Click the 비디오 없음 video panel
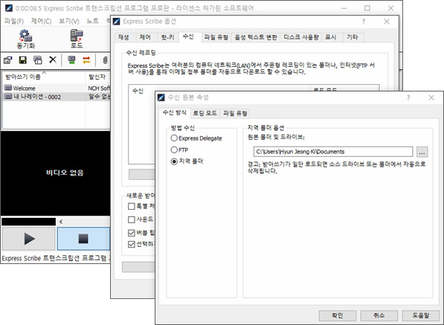444x325 pixels. tap(56, 173)
